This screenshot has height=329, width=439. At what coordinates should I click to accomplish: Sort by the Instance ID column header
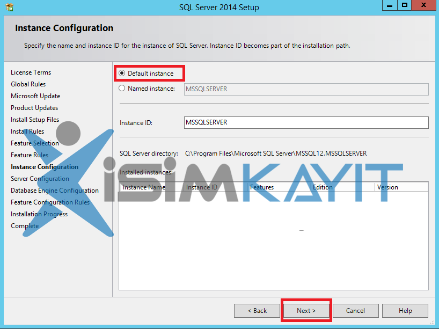215,187
